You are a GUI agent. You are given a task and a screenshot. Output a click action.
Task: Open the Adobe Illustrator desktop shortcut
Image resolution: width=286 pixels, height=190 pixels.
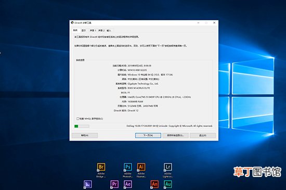pyautogui.click(x=141, y=170)
